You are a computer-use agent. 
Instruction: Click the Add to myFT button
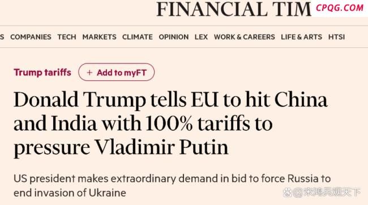click(x=117, y=72)
